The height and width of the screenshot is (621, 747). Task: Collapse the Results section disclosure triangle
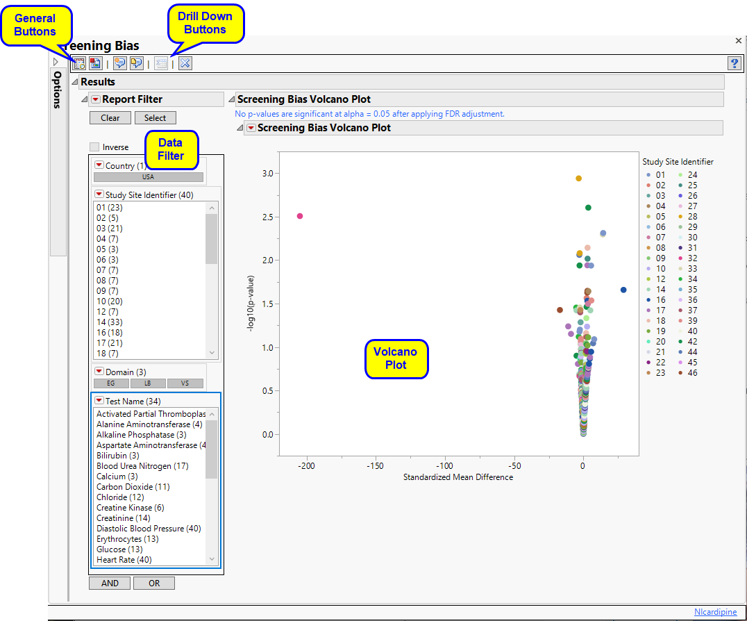point(75,82)
